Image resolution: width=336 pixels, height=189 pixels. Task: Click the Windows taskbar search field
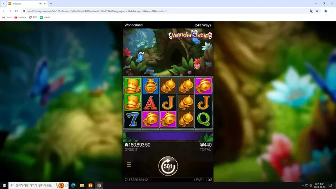[x=38, y=185]
